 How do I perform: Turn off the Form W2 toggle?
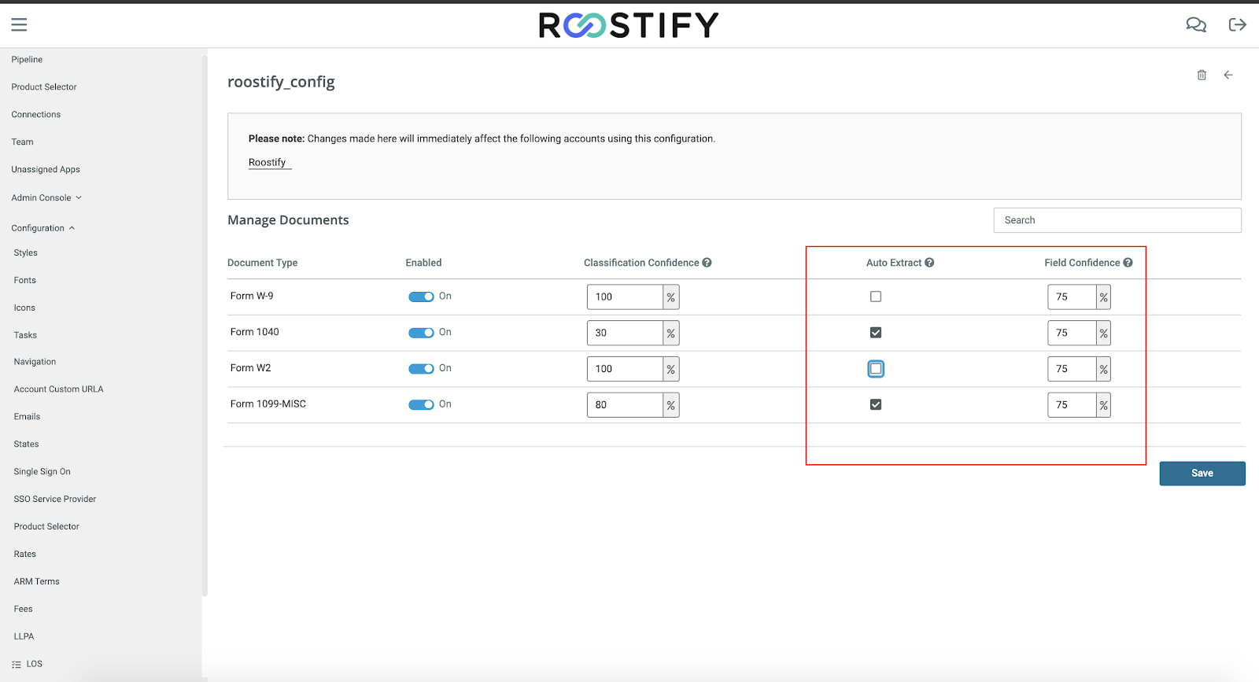click(x=421, y=369)
